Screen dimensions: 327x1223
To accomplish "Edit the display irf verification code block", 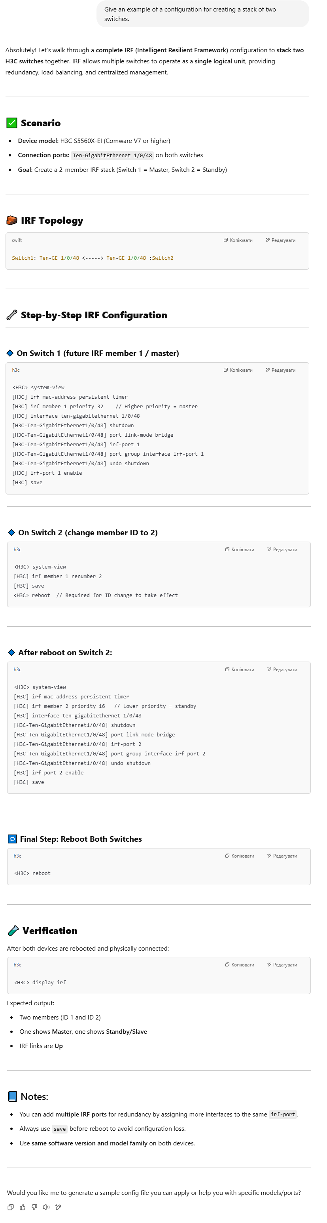I will [282, 965].
